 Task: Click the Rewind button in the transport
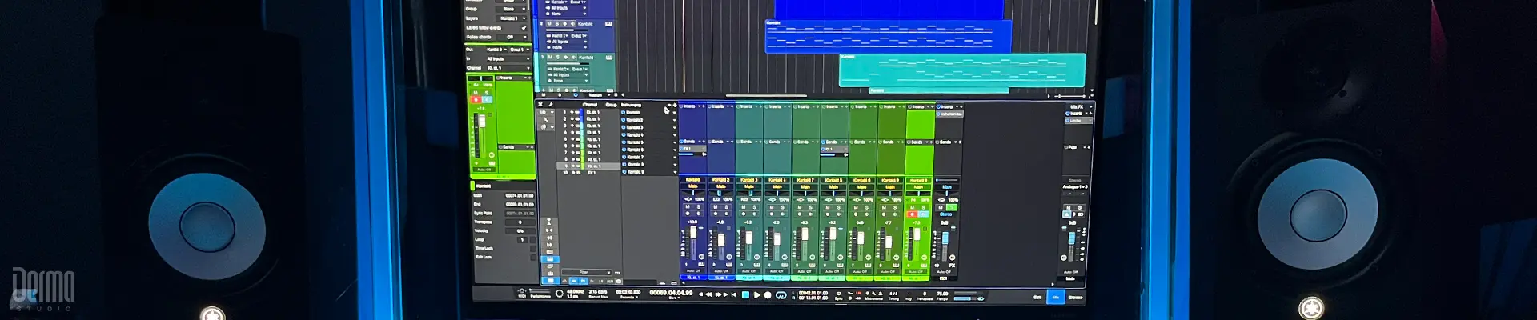(x=708, y=295)
